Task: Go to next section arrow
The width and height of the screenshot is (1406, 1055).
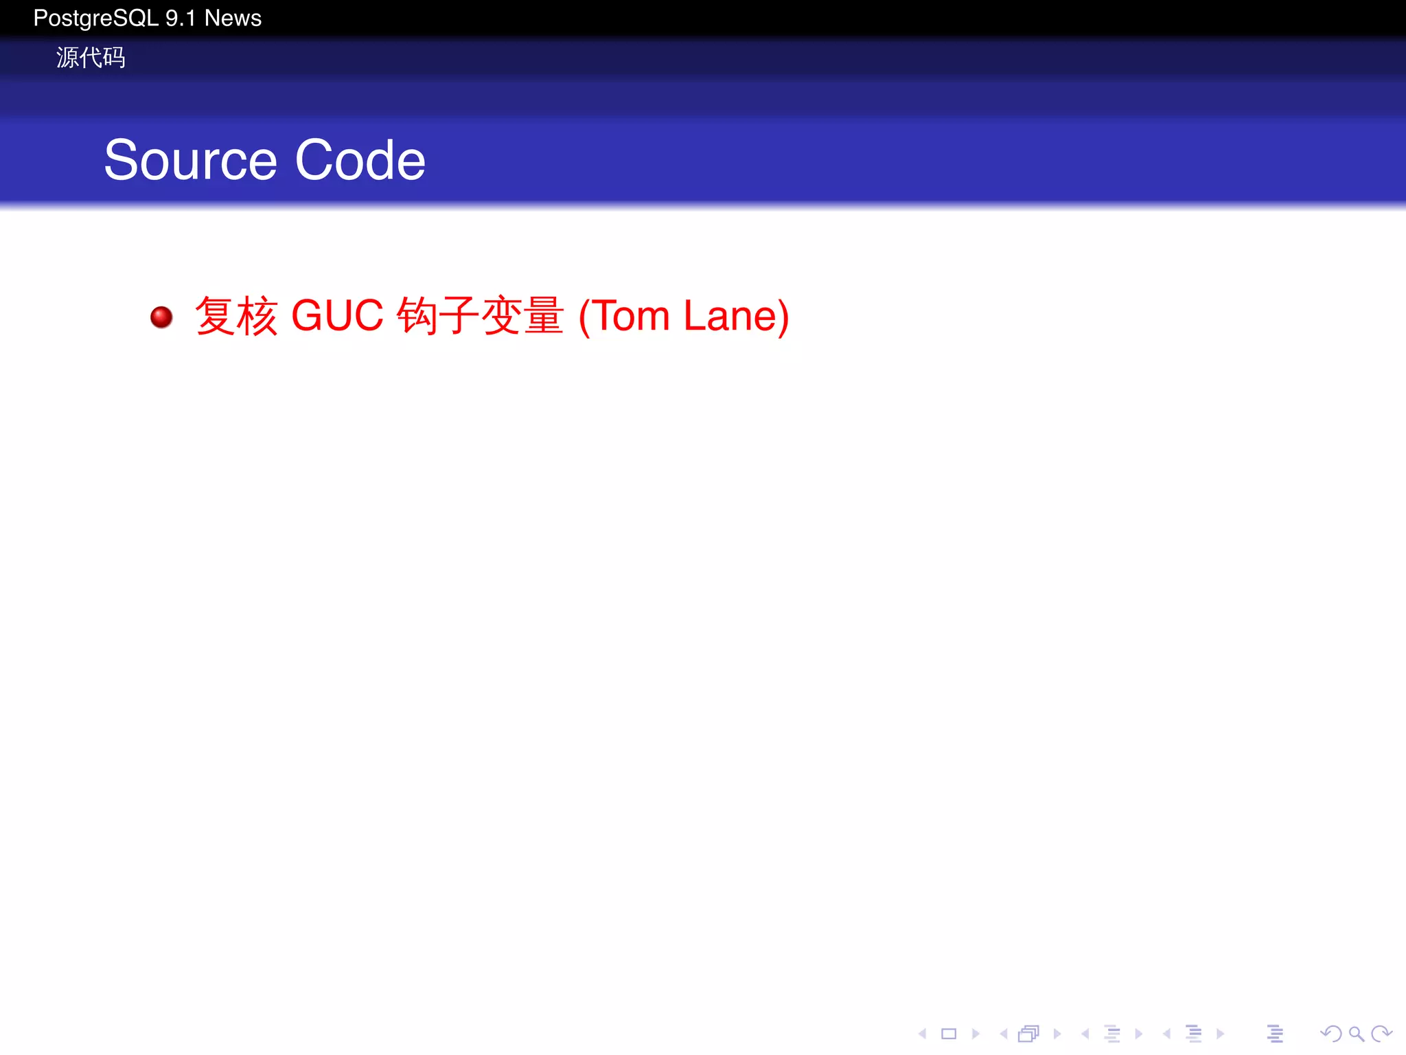Action: pyautogui.click(x=1220, y=1033)
